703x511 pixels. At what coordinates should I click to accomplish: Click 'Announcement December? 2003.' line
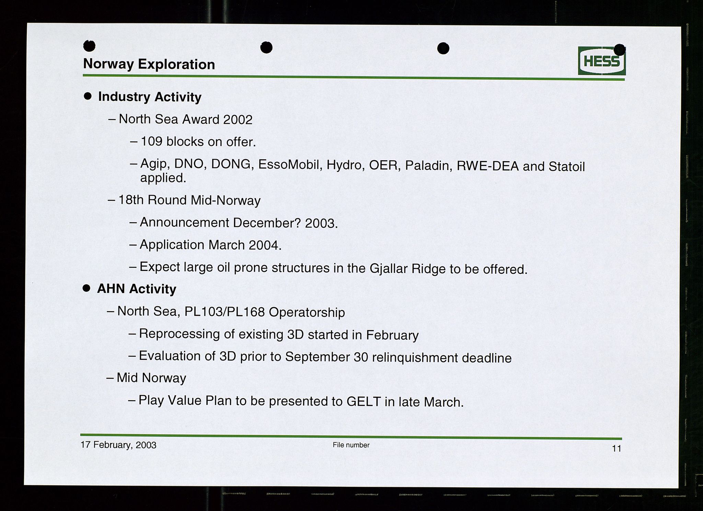(239, 223)
